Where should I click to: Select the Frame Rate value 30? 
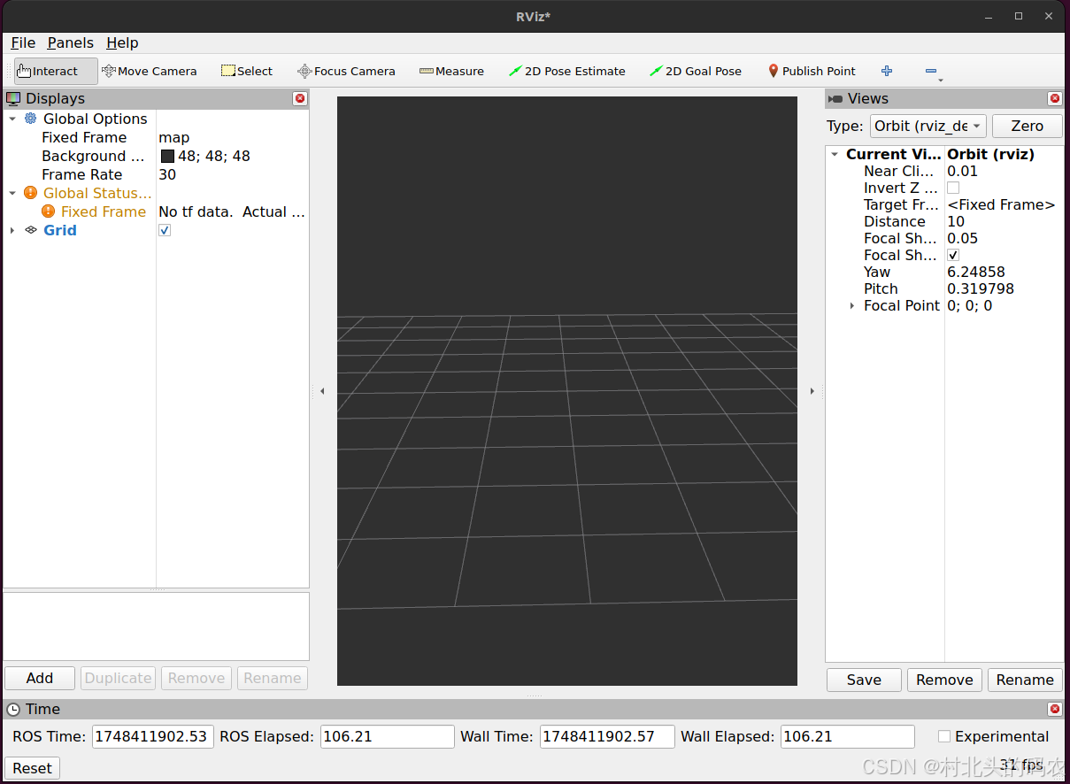click(x=167, y=174)
